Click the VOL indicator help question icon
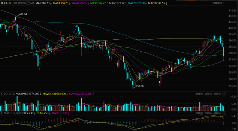The image size is (238, 131). [1, 94]
